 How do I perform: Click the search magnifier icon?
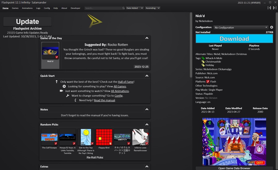pyautogui.click(x=123, y=8)
